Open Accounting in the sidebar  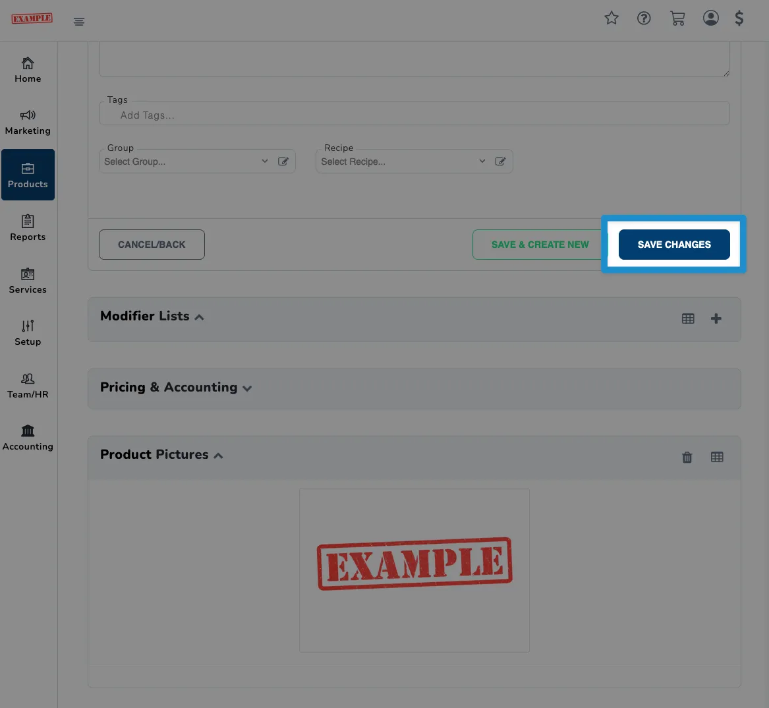point(28,438)
